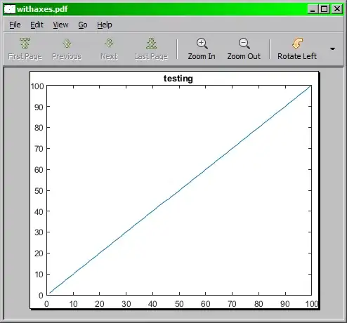Click the First Page toolbar icon
This screenshot has width=347, height=323.
(x=25, y=44)
